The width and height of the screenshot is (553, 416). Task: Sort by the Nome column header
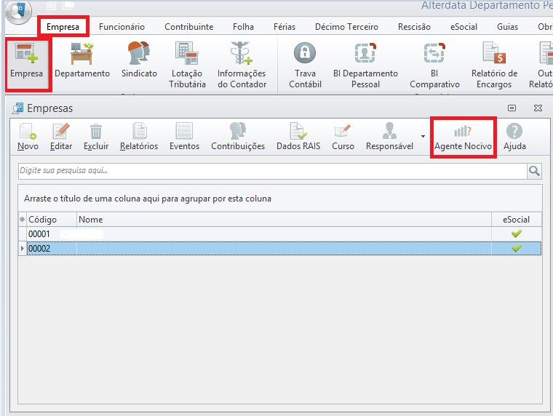click(x=284, y=220)
